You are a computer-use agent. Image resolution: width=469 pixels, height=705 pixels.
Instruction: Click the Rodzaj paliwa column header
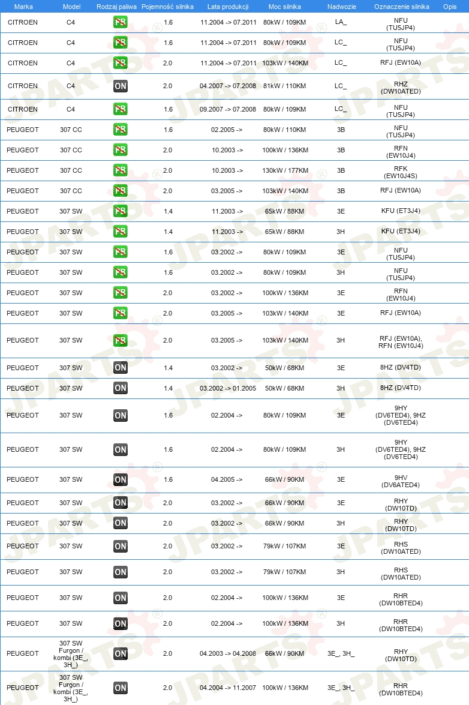116,7
